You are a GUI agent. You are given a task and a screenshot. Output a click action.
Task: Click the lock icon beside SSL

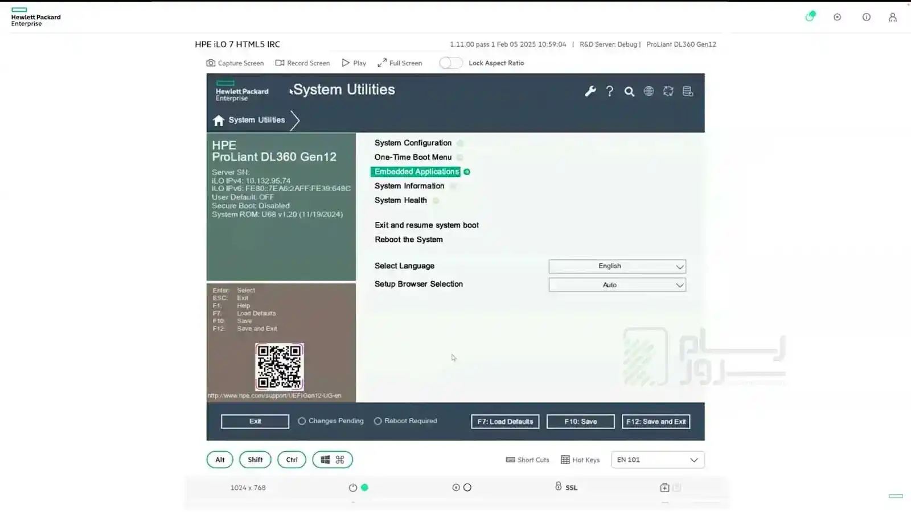point(559,486)
